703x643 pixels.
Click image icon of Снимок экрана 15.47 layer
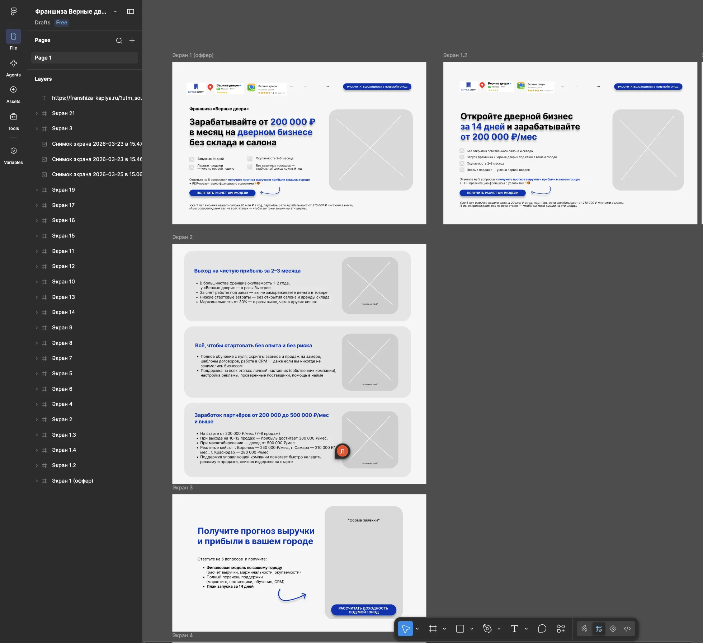coord(44,144)
